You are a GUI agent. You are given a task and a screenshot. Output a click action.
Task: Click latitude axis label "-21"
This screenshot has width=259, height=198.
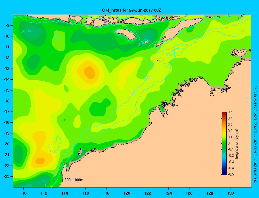point(7,155)
